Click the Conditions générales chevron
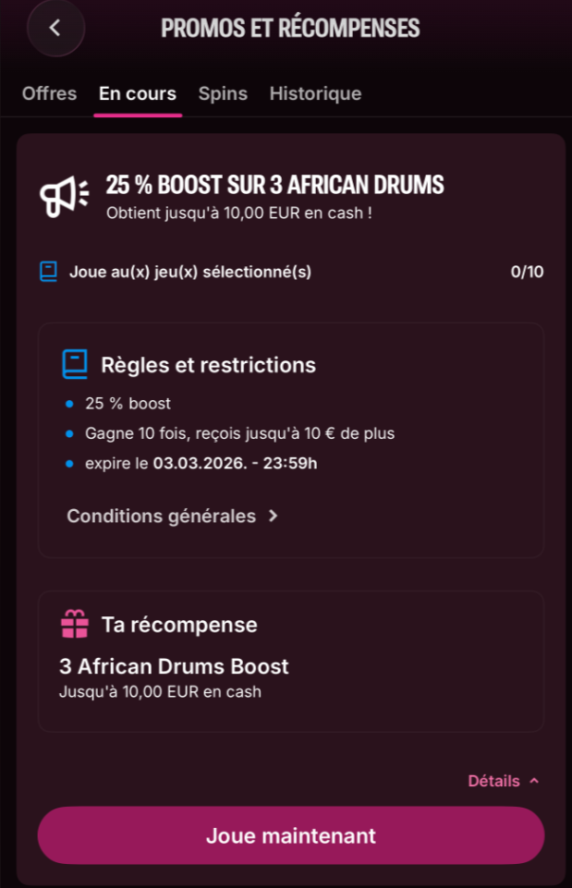 coord(273,516)
